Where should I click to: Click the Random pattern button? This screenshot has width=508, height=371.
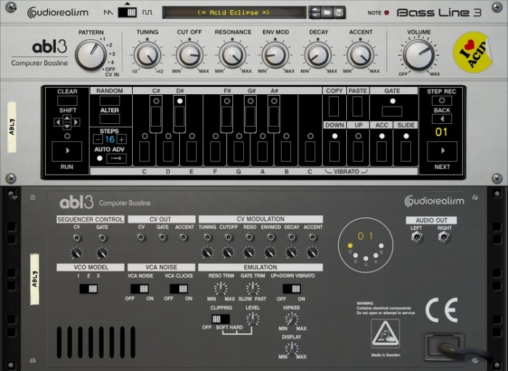click(x=110, y=100)
